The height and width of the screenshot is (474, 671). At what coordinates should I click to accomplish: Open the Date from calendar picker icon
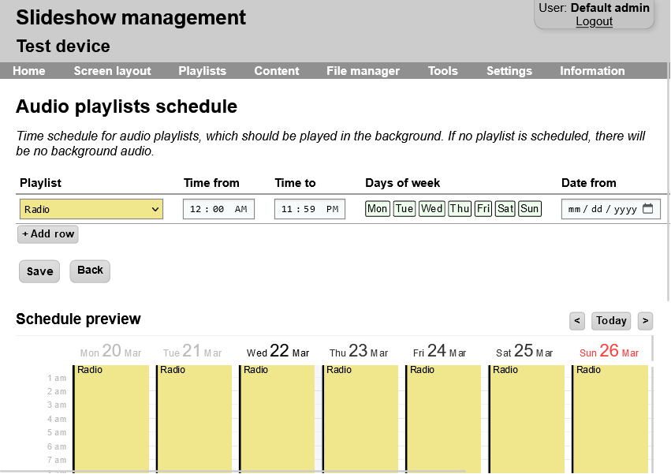point(648,208)
